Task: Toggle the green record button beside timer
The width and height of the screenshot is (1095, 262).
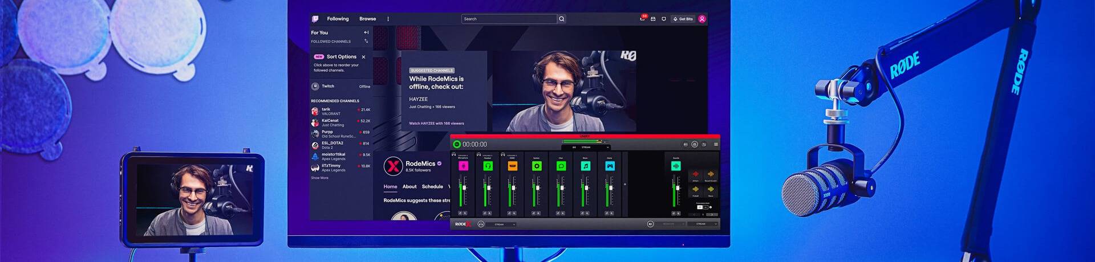Action: tap(456, 144)
